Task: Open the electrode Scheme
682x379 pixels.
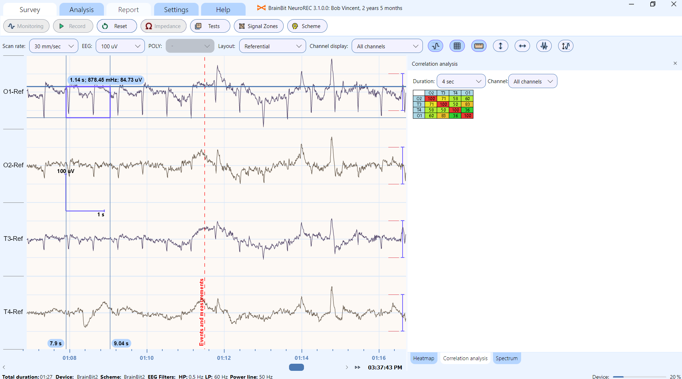Action: pyautogui.click(x=307, y=26)
